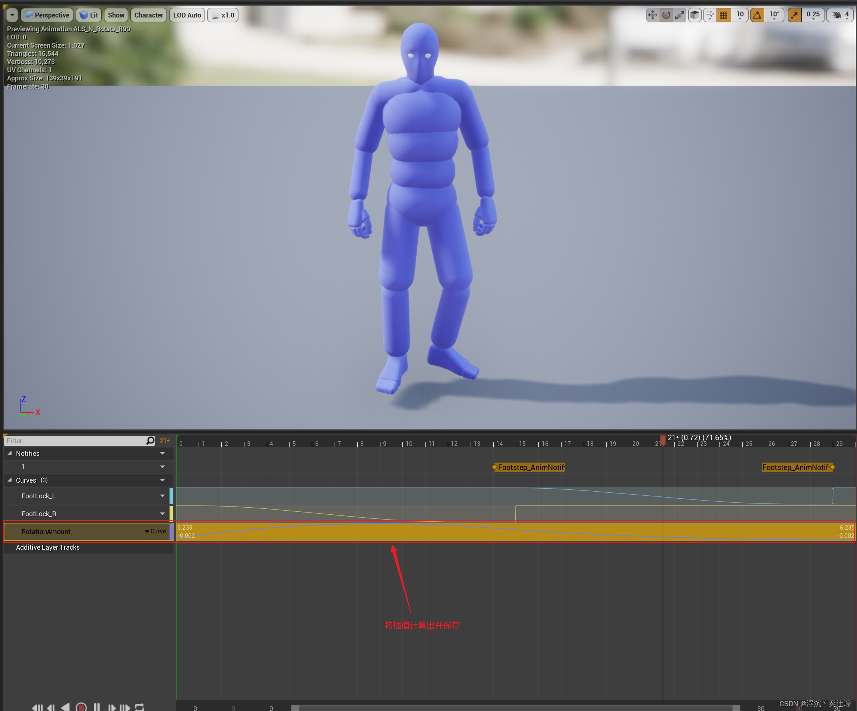The width and height of the screenshot is (857, 711).
Task: Click the Show button
Action: [116, 15]
